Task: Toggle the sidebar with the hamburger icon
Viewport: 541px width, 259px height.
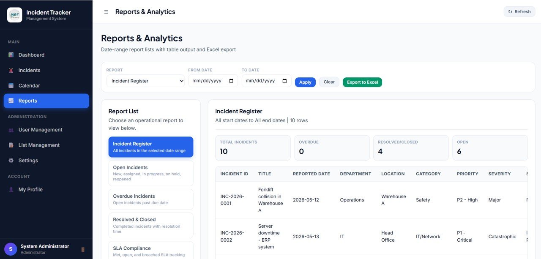Action: pyautogui.click(x=106, y=12)
